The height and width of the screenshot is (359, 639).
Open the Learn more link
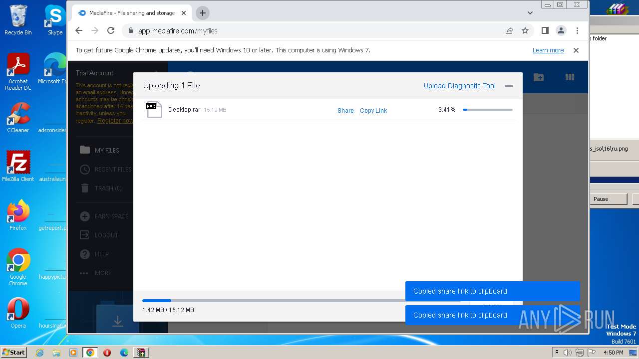tap(548, 50)
